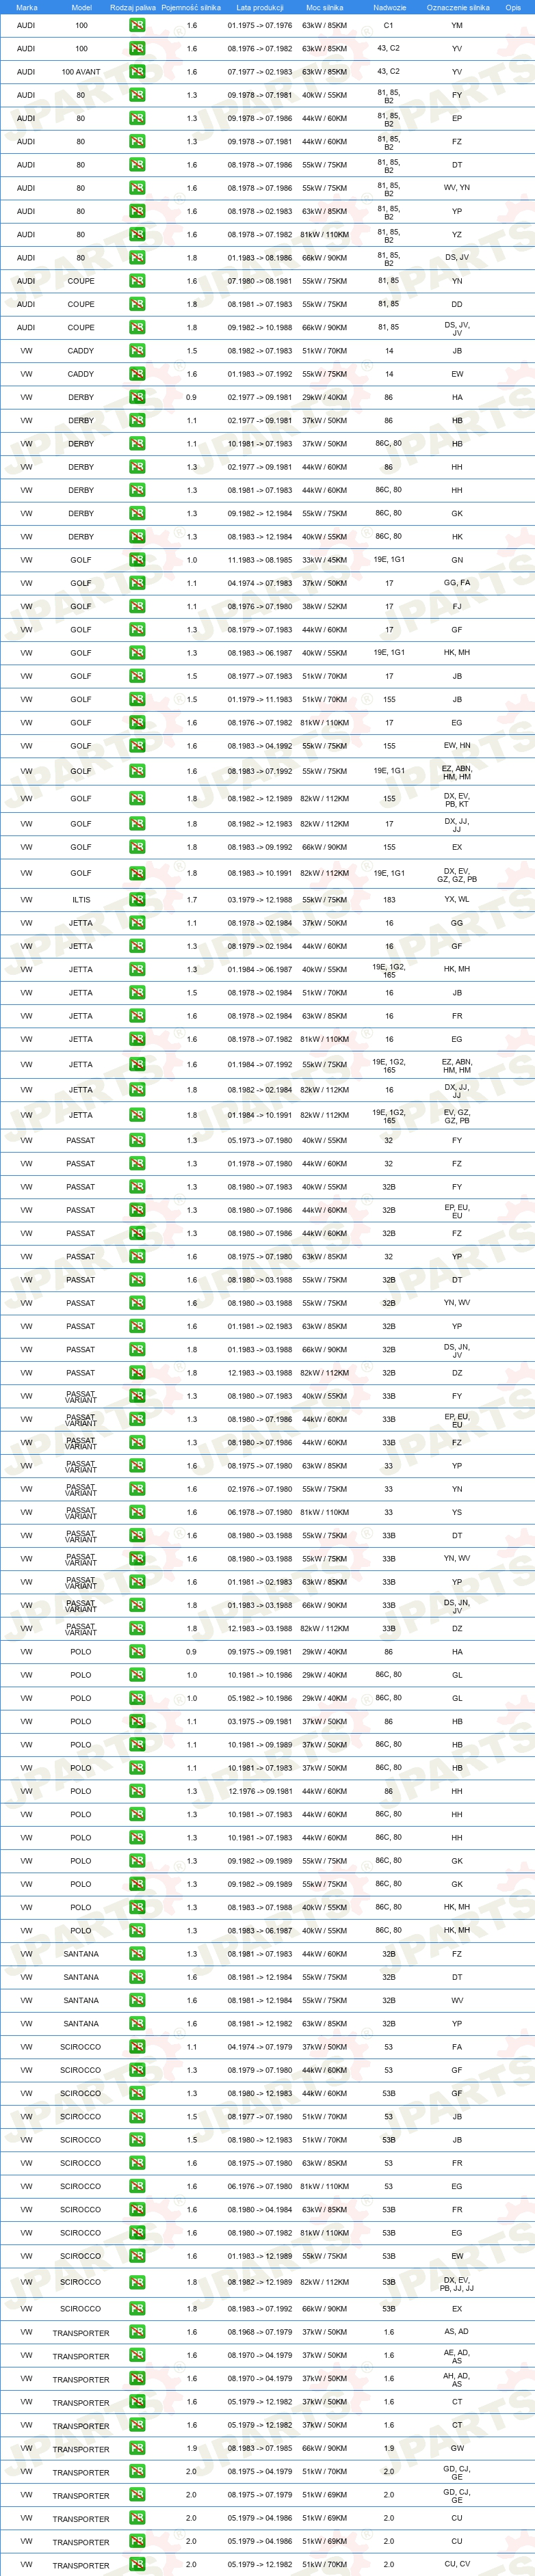Select production years 08.1983 -> 07.1985
The height and width of the screenshot is (2576, 535).
pyautogui.click(x=260, y=2449)
